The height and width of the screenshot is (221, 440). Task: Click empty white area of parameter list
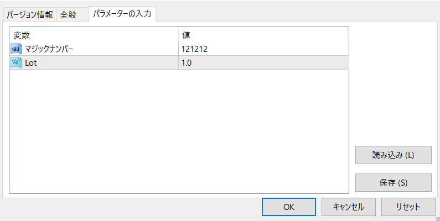(x=179, y=131)
